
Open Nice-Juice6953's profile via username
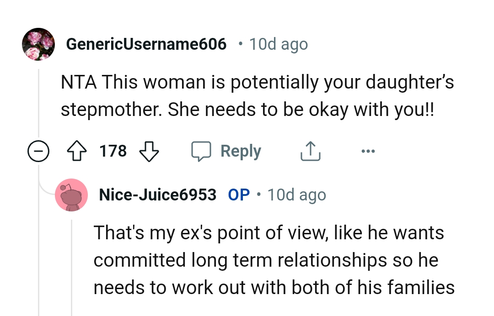point(157,195)
